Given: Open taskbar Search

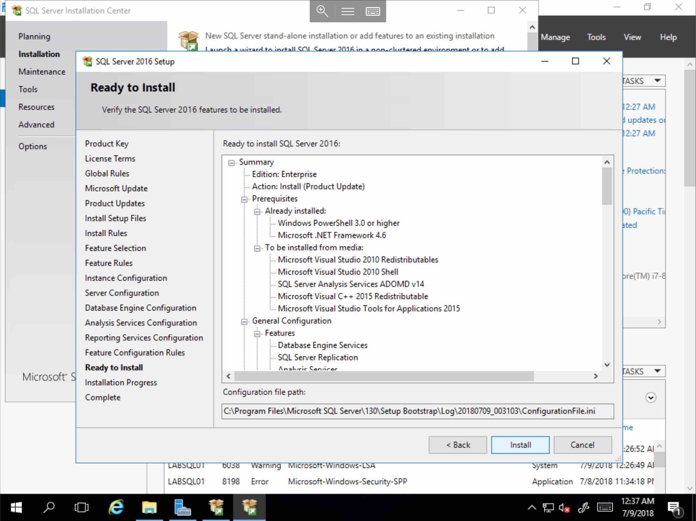Looking at the screenshot, I should tap(49, 507).
